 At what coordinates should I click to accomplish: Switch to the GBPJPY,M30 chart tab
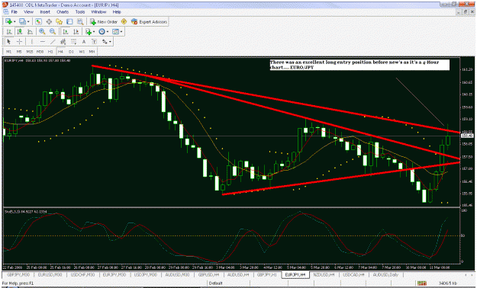(x=18, y=274)
